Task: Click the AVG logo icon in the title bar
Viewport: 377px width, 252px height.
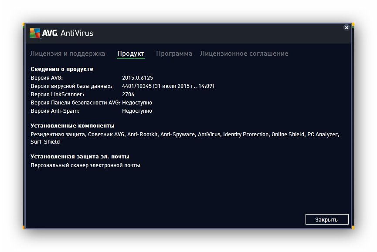Action: click(35, 33)
